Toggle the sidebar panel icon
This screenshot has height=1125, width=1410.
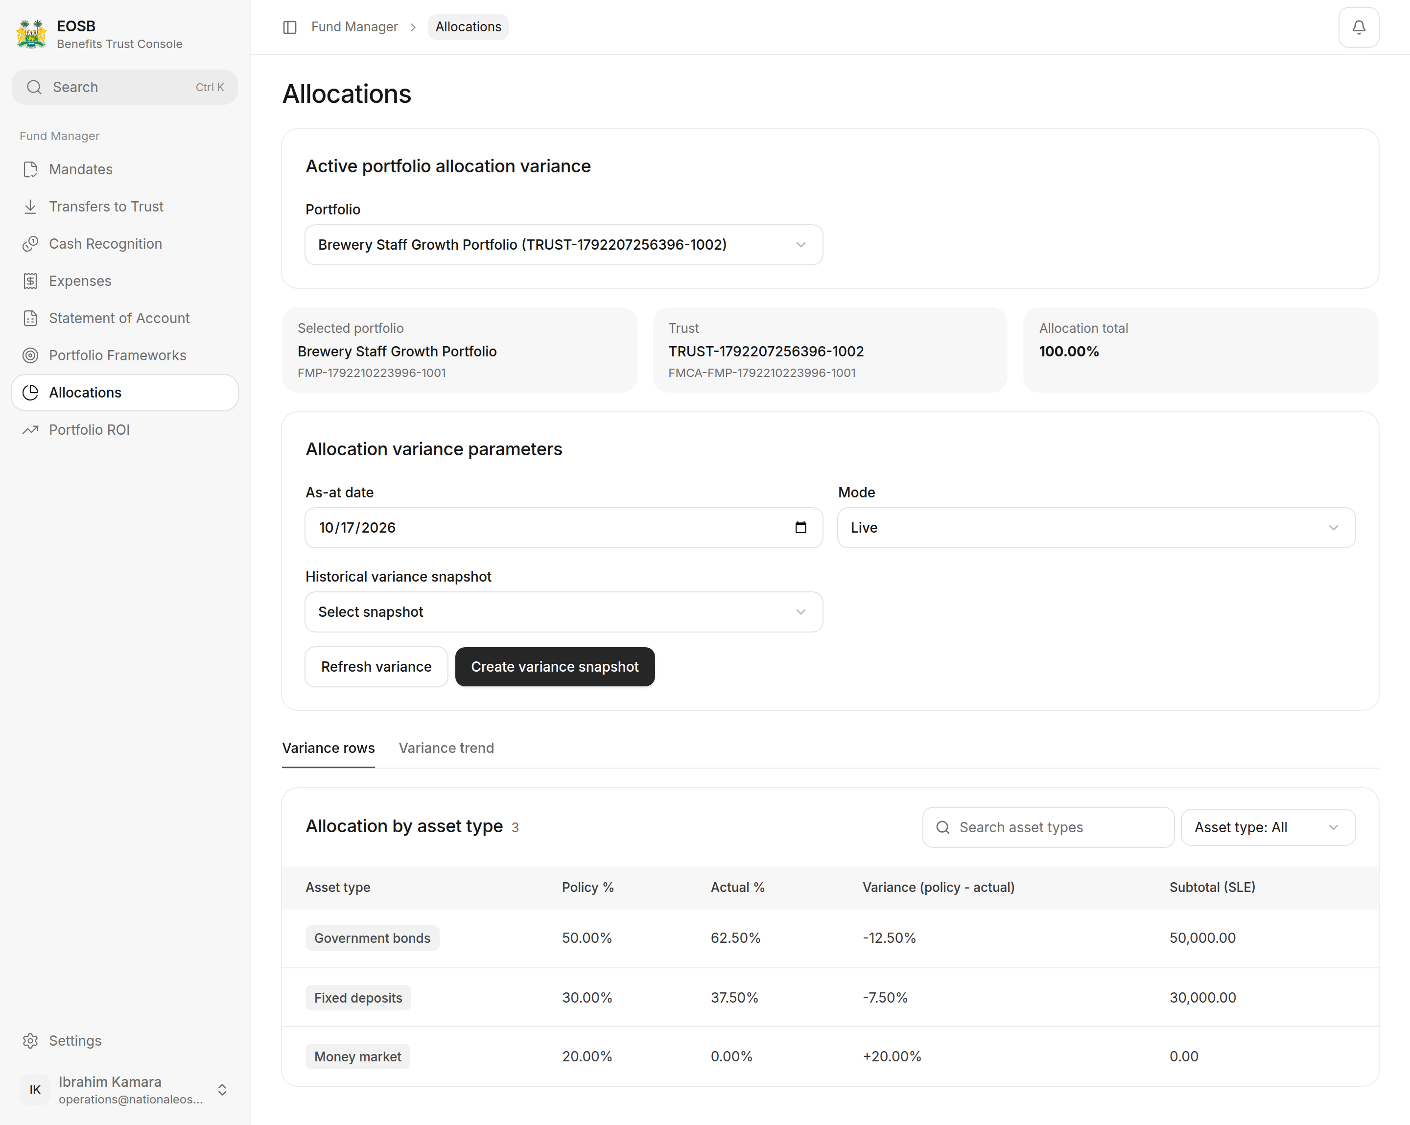[x=290, y=27]
